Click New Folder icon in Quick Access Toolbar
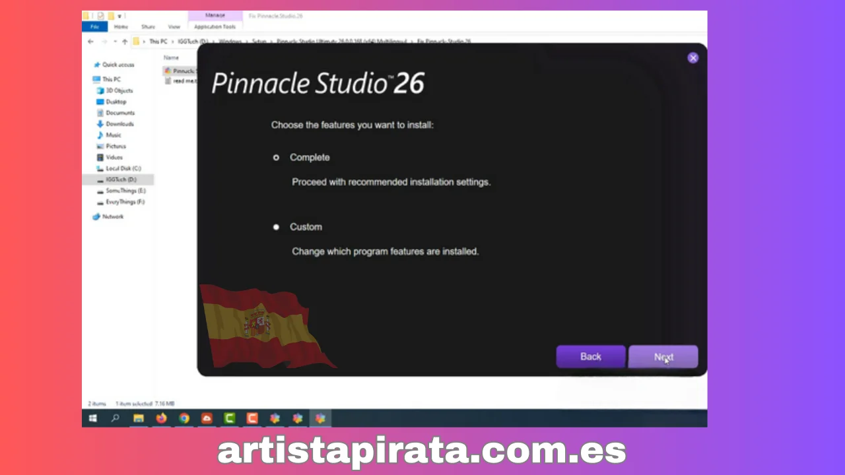 click(x=110, y=15)
